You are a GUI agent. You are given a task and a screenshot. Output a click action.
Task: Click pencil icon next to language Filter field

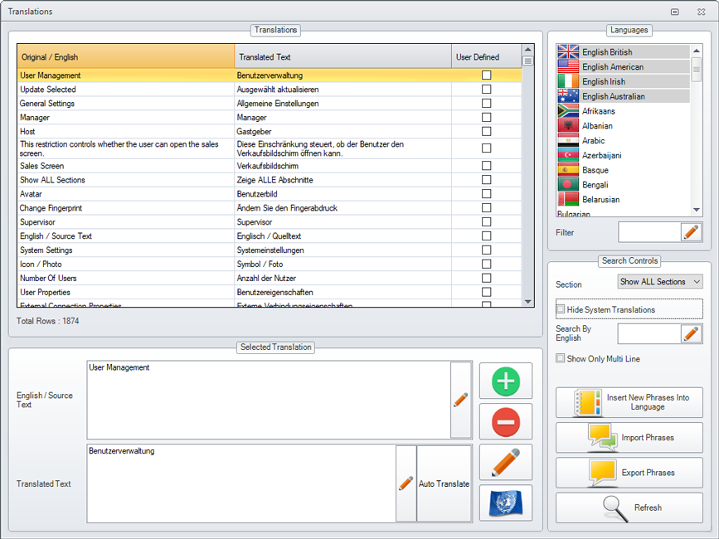point(691,232)
